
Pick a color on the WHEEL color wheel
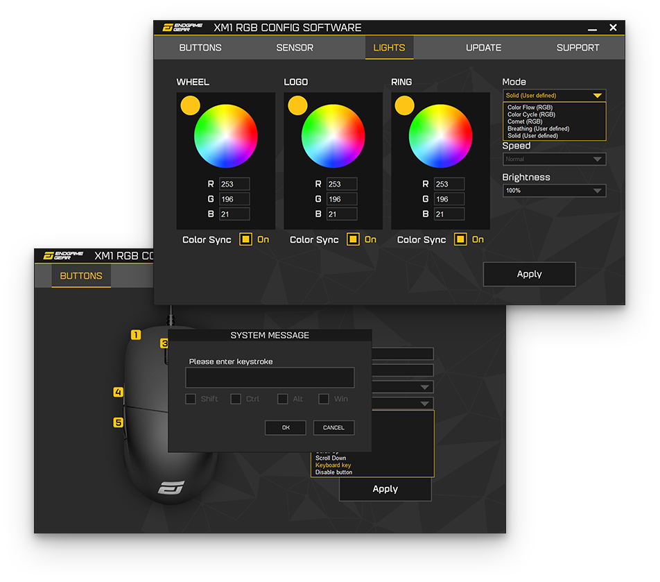pos(225,136)
